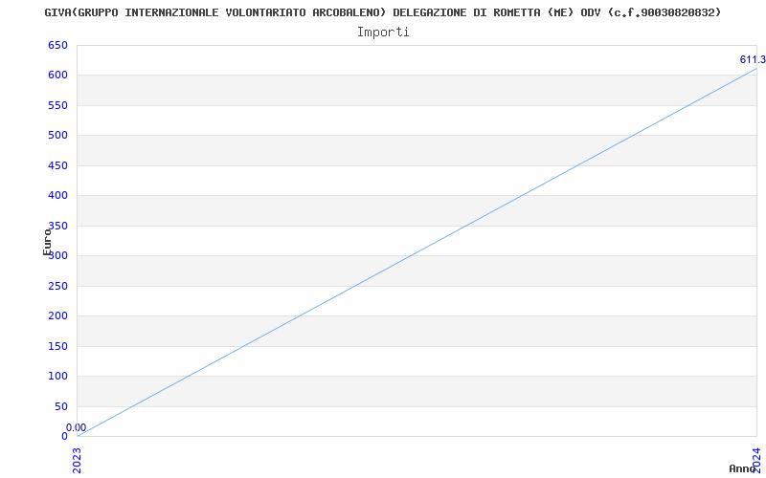Select the 350 y-axis tick label
Image resolution: width=766 pixels, height=478 pixels.
point(57,226)
